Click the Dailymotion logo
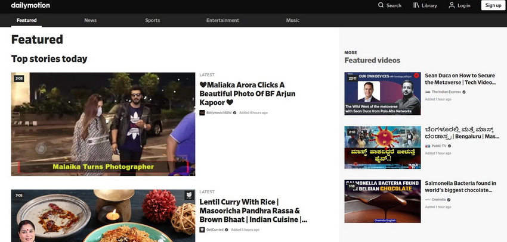Screen dimensions: 507x242 (x=30, y=5)
